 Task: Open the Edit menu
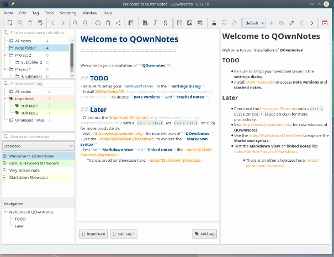(x=23, y=13)
